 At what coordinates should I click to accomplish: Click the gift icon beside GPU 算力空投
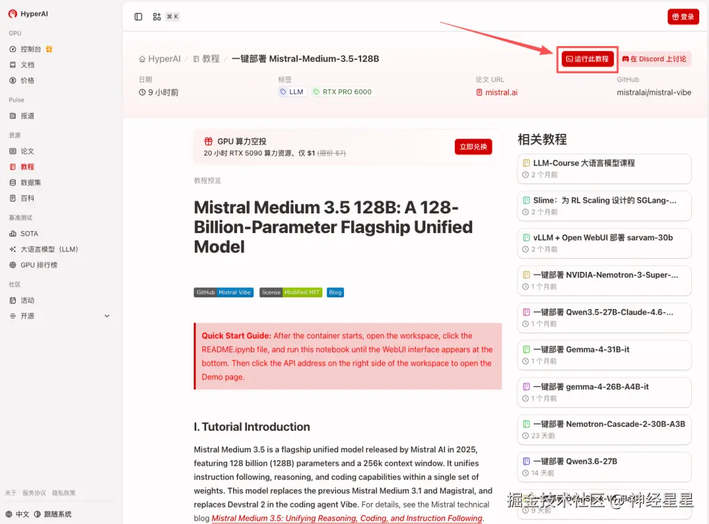[x=209, y=141]
